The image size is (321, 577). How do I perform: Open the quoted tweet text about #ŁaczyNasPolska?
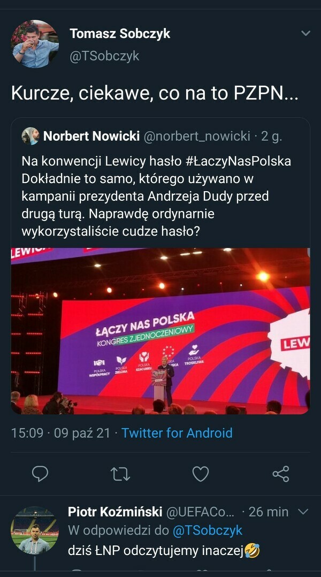156,196
